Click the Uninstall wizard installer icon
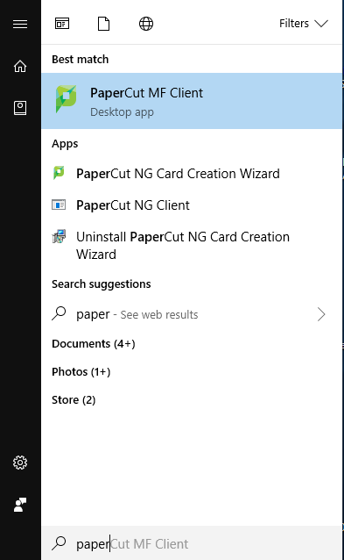The height and width of the screenshot is (560, 344). pyautogui.click(x=59, y=236)
